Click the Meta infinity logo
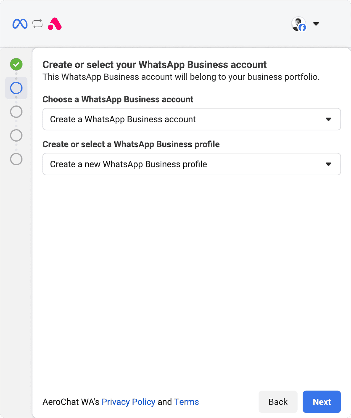 [x=20, y=24]
